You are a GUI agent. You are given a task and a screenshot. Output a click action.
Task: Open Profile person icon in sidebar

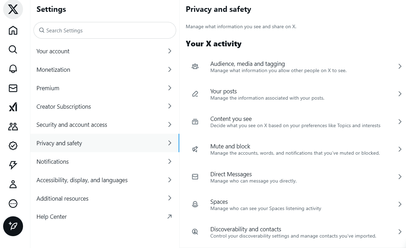click(13, 184)
